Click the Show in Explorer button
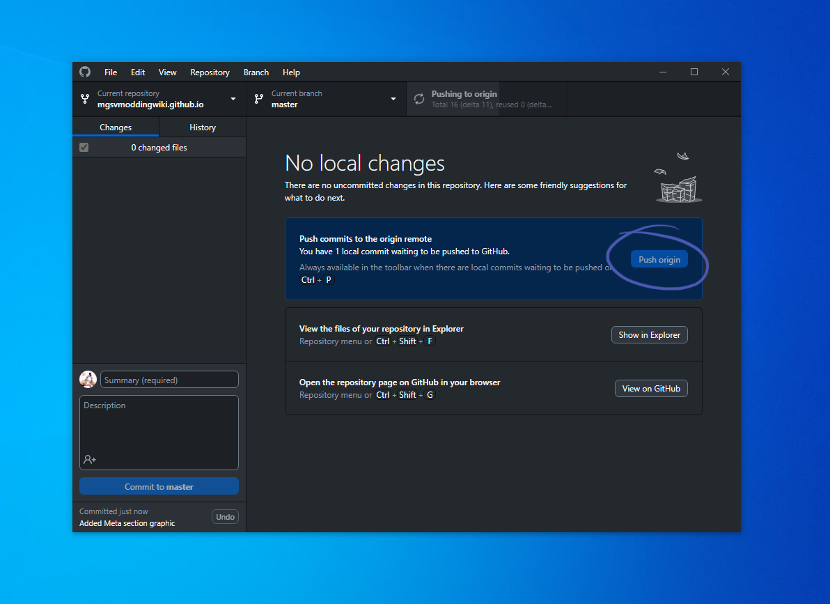This screenshot has width=830, height=604. point(650,335)
